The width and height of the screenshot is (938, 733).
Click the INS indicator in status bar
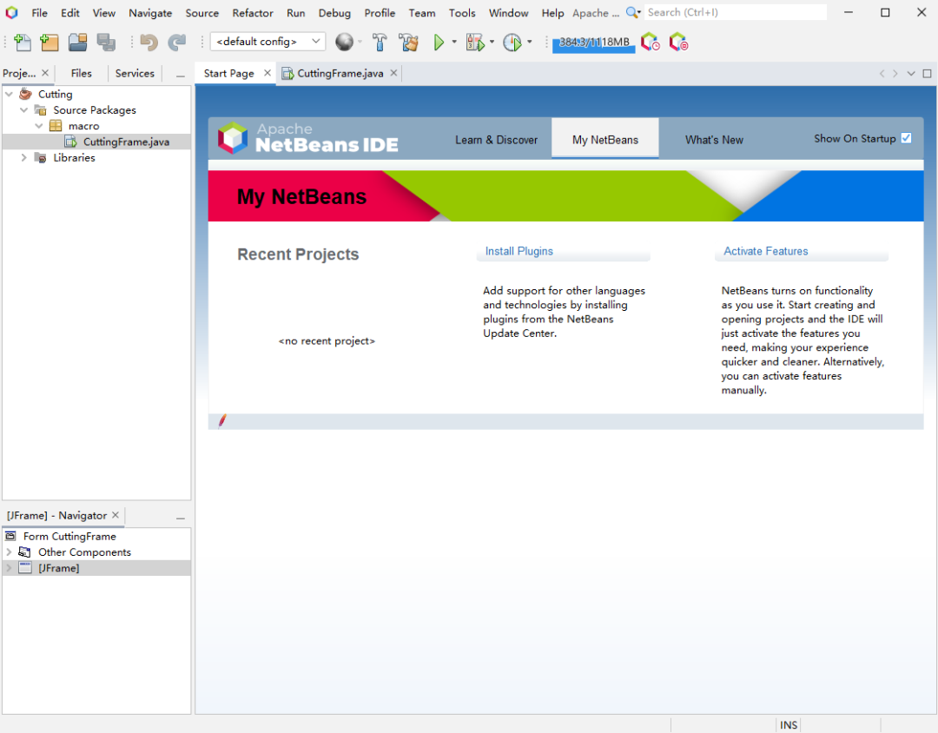click(789, 724)
